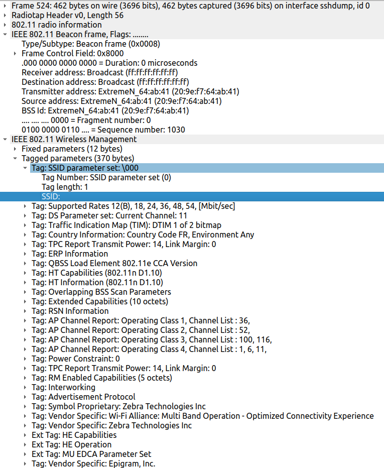Expand the Symbol Proprietary Zebra Technologies tag
The width and height of the screenshot is (384, 468).
pyautogui.click(x=25, y=407)
